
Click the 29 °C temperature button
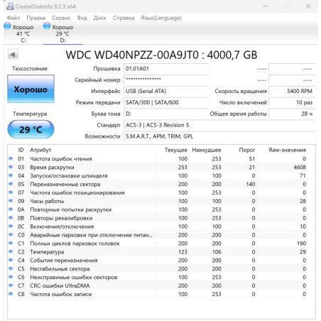tap(31, 129)
